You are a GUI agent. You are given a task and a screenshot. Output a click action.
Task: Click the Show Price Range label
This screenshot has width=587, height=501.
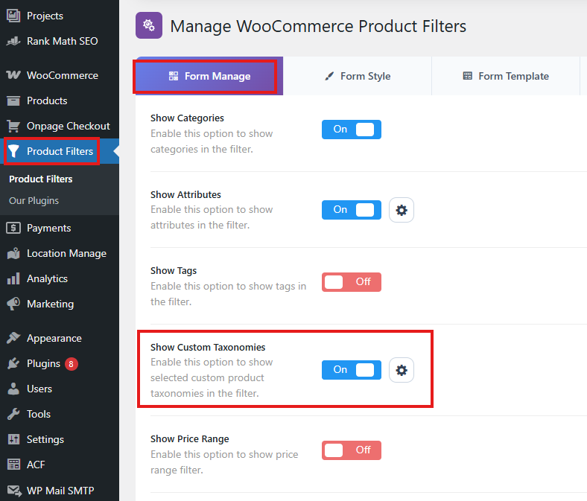[x=190, y=439]
